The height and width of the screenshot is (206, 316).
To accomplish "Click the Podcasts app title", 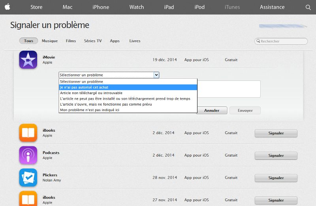I will tap(51, 153).
